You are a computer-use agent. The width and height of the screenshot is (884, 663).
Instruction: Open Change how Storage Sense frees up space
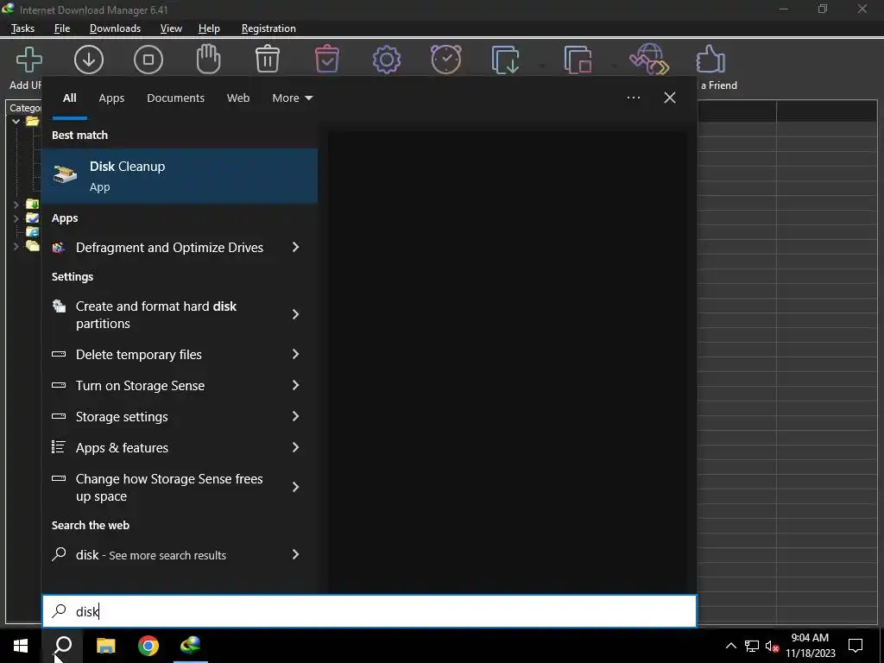169,487
